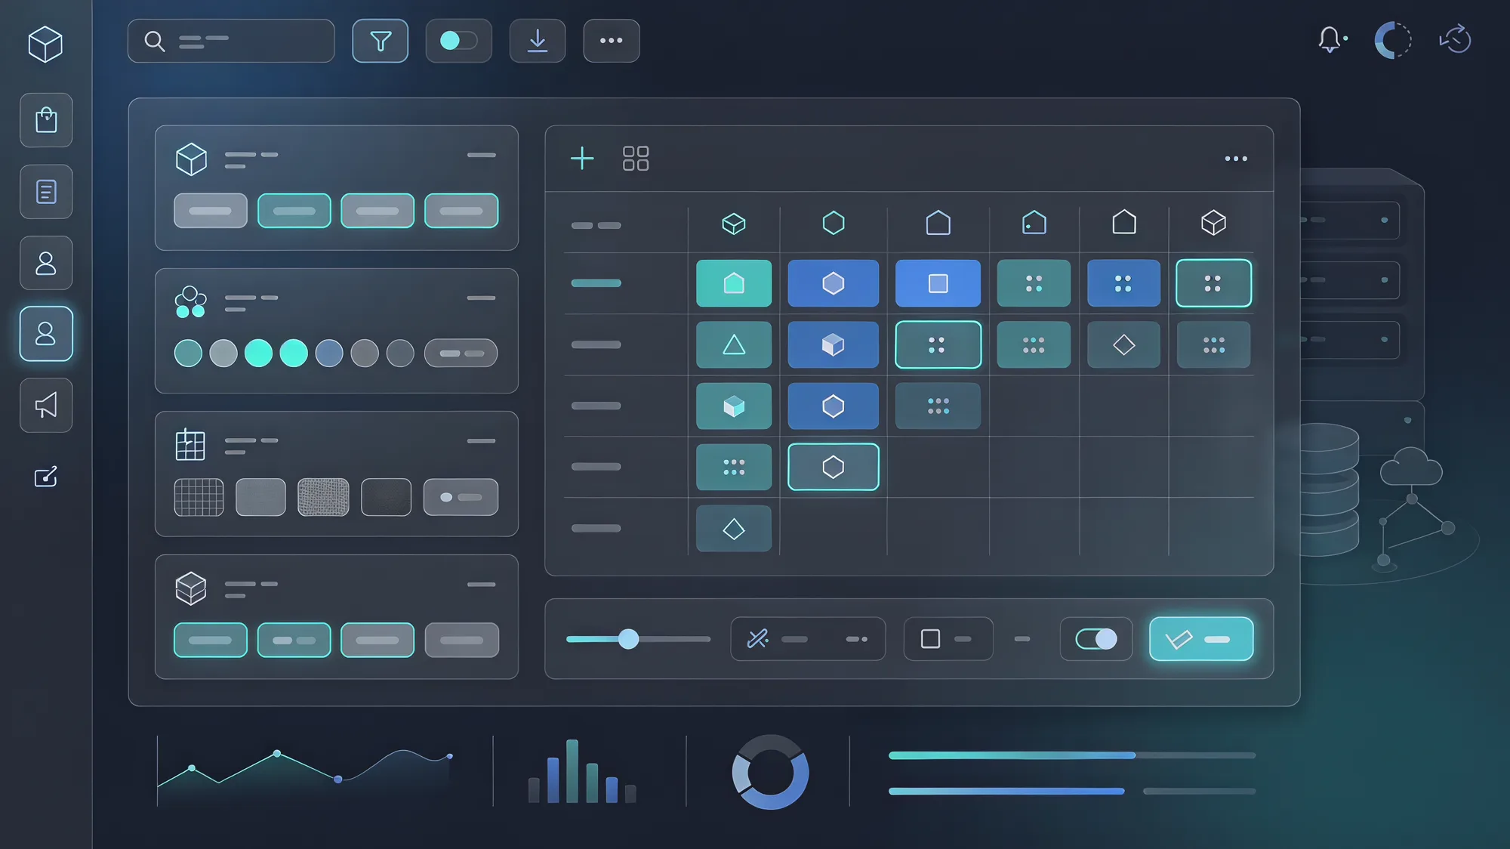Screen dimensions: 1510x849
Task: Click the crescent progress ring icon
Action: tap(1393, 40)
